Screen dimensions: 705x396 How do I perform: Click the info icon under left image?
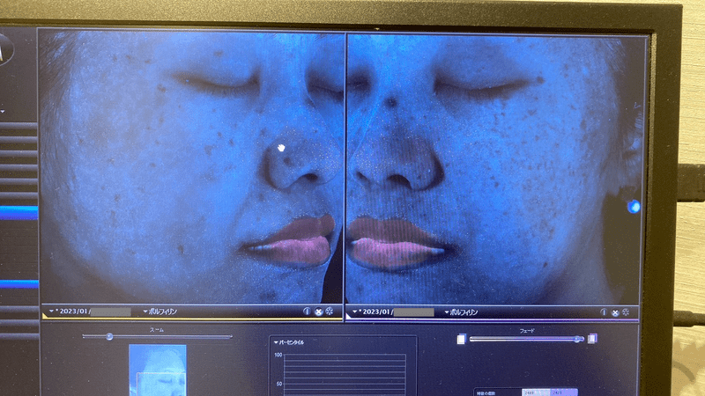[x=307, y=312]
